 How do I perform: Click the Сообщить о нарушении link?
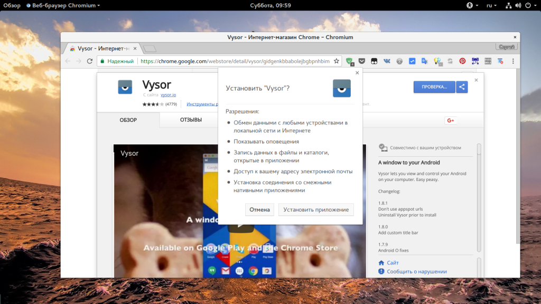pos(417,272)
